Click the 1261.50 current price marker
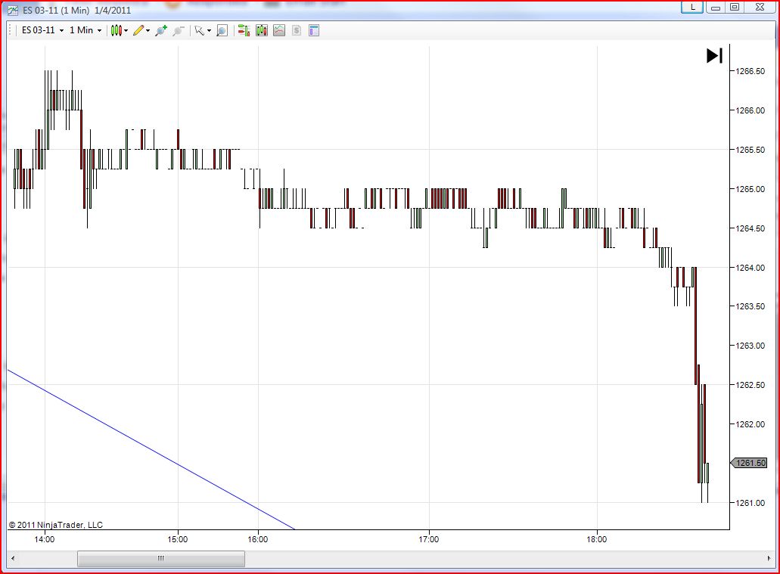 [x=749, y=463]
